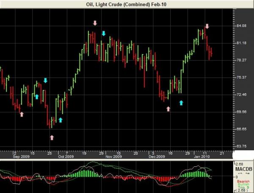254x193 pixels.
Task: Click the Sep 2009 date label
Action: [x=21, y=157]
